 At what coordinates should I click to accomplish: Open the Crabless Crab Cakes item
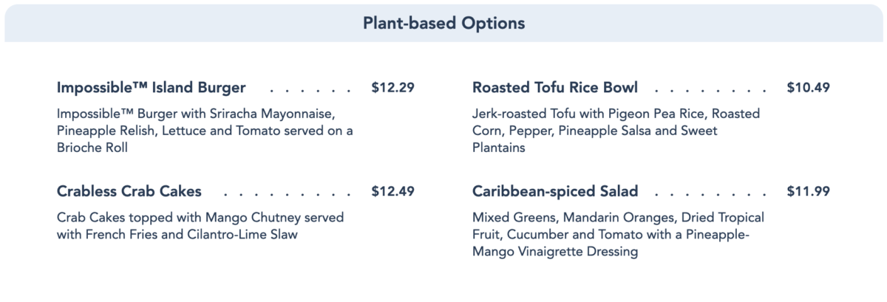click(x=129, y=191)
